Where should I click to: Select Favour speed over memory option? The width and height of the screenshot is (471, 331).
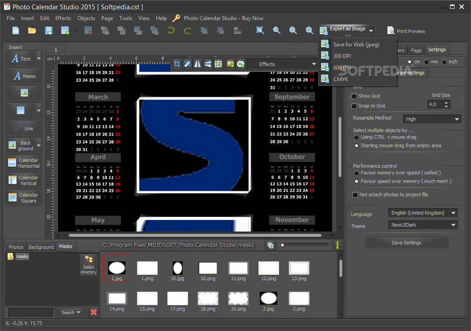357,181
